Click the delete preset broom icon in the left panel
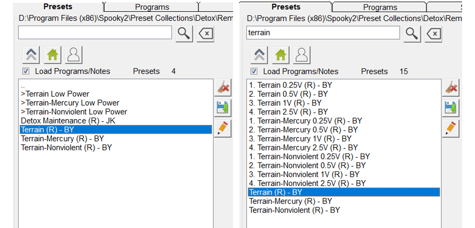Screen dimensions: 475x228 (222, 88)
